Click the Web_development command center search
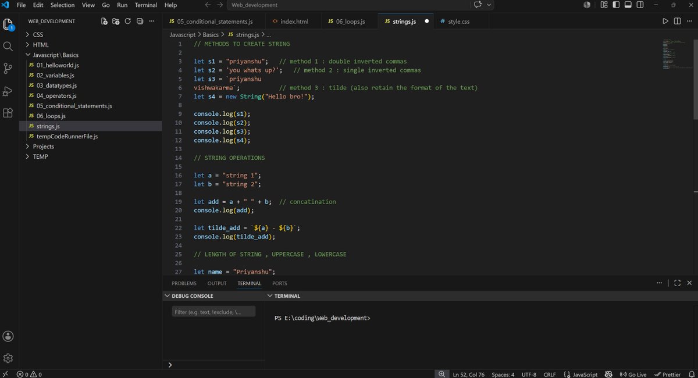 point(349,5)
